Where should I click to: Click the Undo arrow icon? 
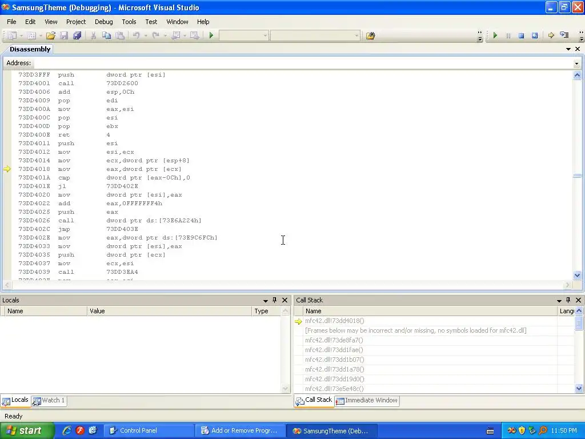(x=136, y=35)
